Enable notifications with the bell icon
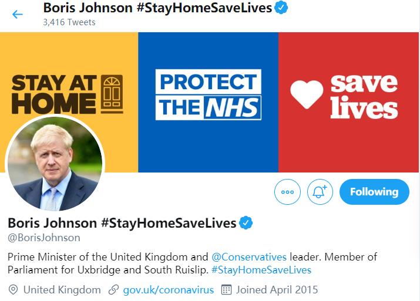420x301 pixels. click(x=320, y=192)
